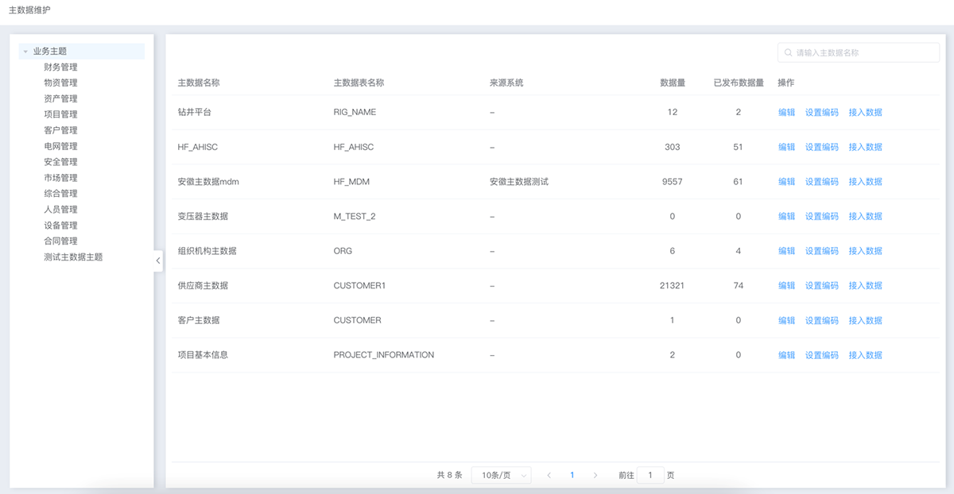
Task: Click 设置编码 for 客户主数据 row
Action: click(822, 320)
